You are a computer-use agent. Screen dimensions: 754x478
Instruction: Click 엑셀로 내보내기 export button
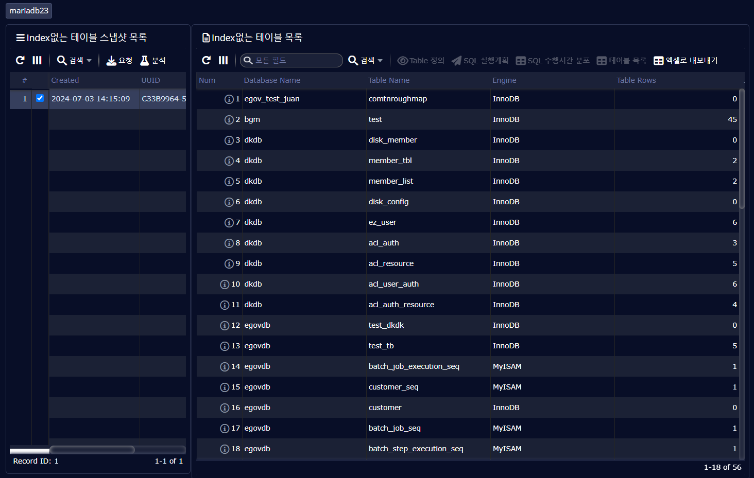[686, 60]
